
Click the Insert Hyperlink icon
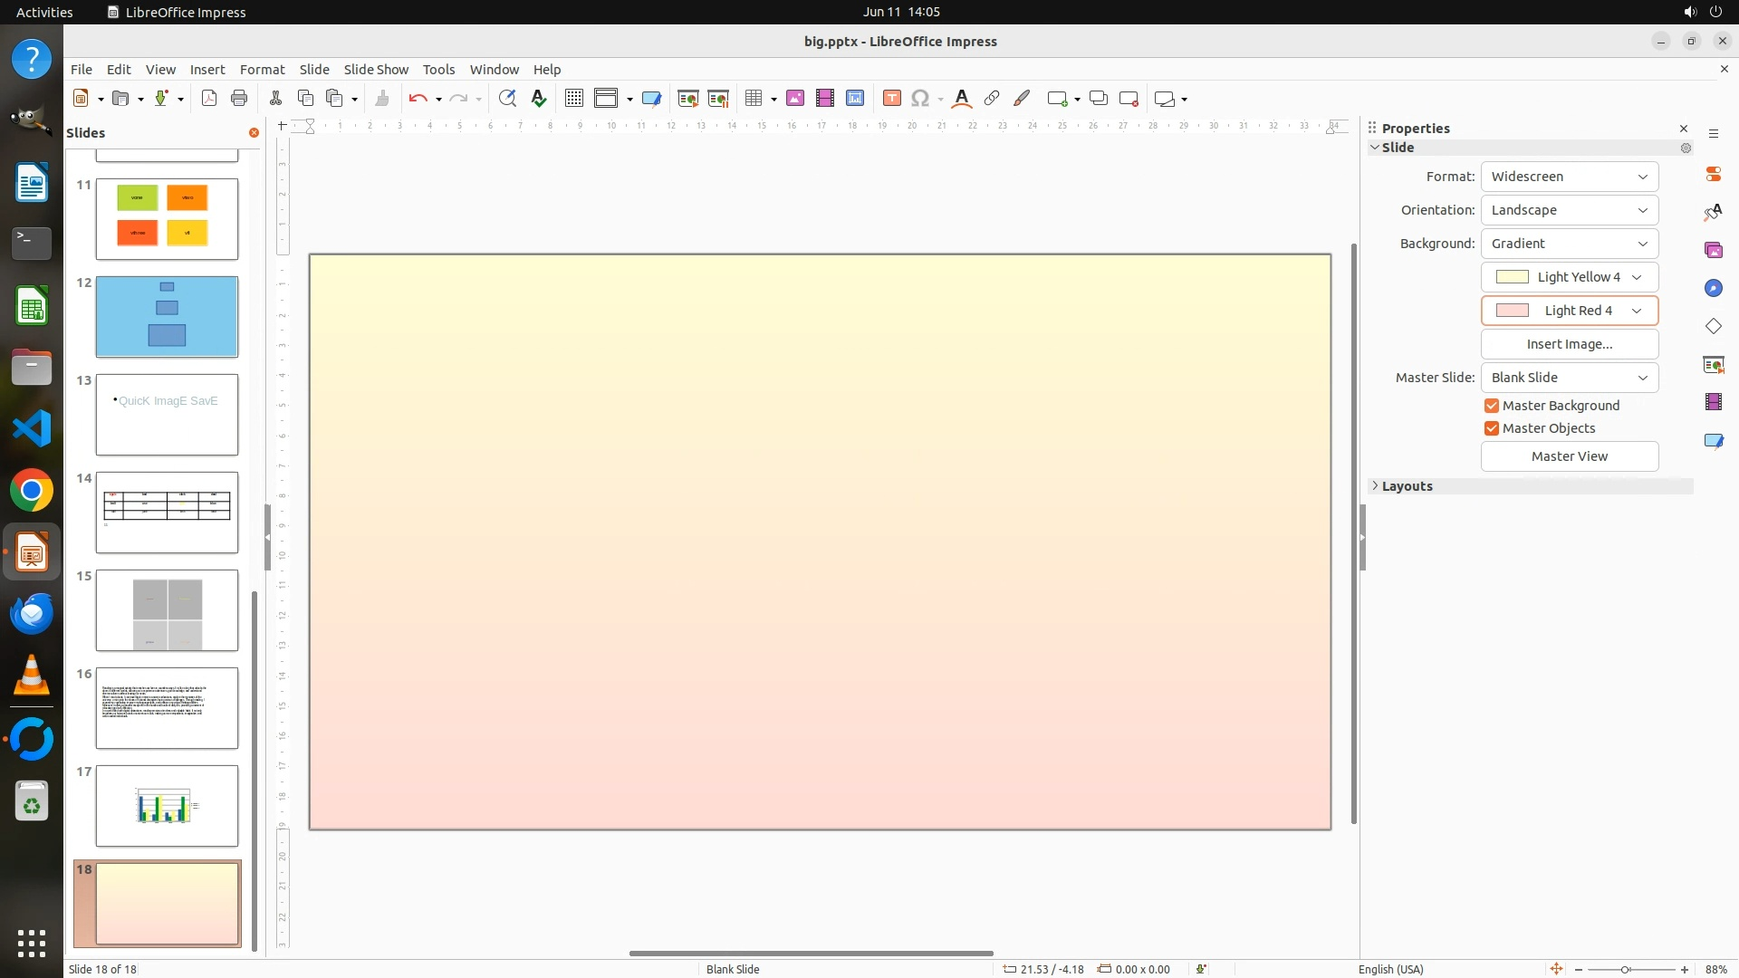tap(992, 99)
